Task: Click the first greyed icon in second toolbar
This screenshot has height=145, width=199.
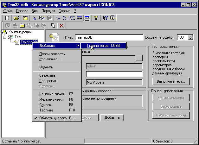Action: pyautogui.click(x=8, y=26)
